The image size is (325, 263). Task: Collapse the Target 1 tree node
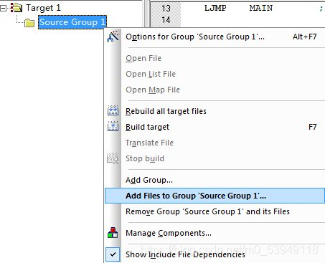click(3, 9)
